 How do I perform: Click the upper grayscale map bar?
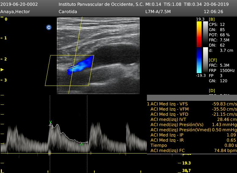(206, 34)
